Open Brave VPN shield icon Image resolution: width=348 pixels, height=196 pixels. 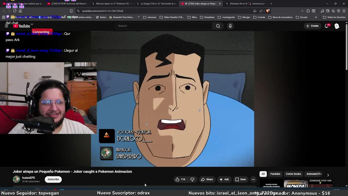tap(338, 11)
